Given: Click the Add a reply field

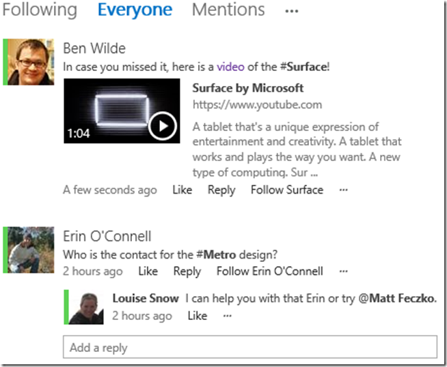Looking at the screenshot, I should tap(249, 347).
